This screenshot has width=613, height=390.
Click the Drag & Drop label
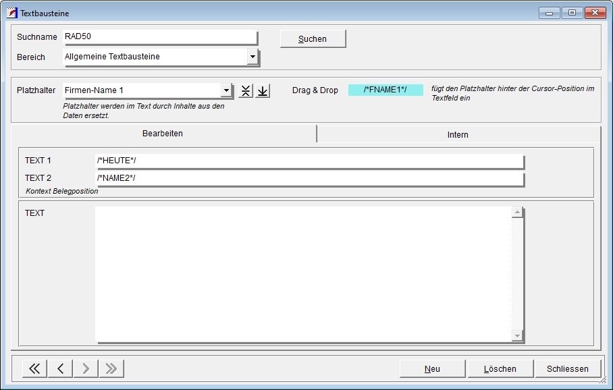click(x=315, y=90)
